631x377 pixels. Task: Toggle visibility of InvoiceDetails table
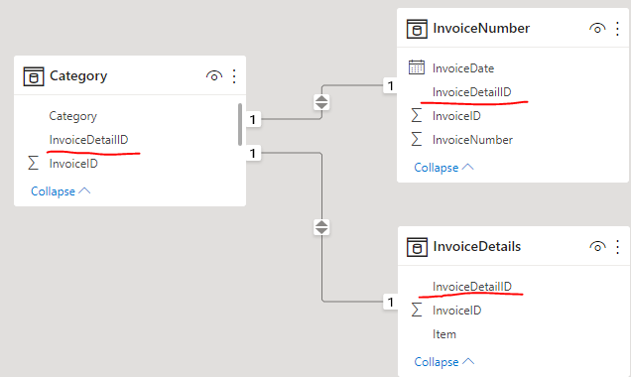597,247
